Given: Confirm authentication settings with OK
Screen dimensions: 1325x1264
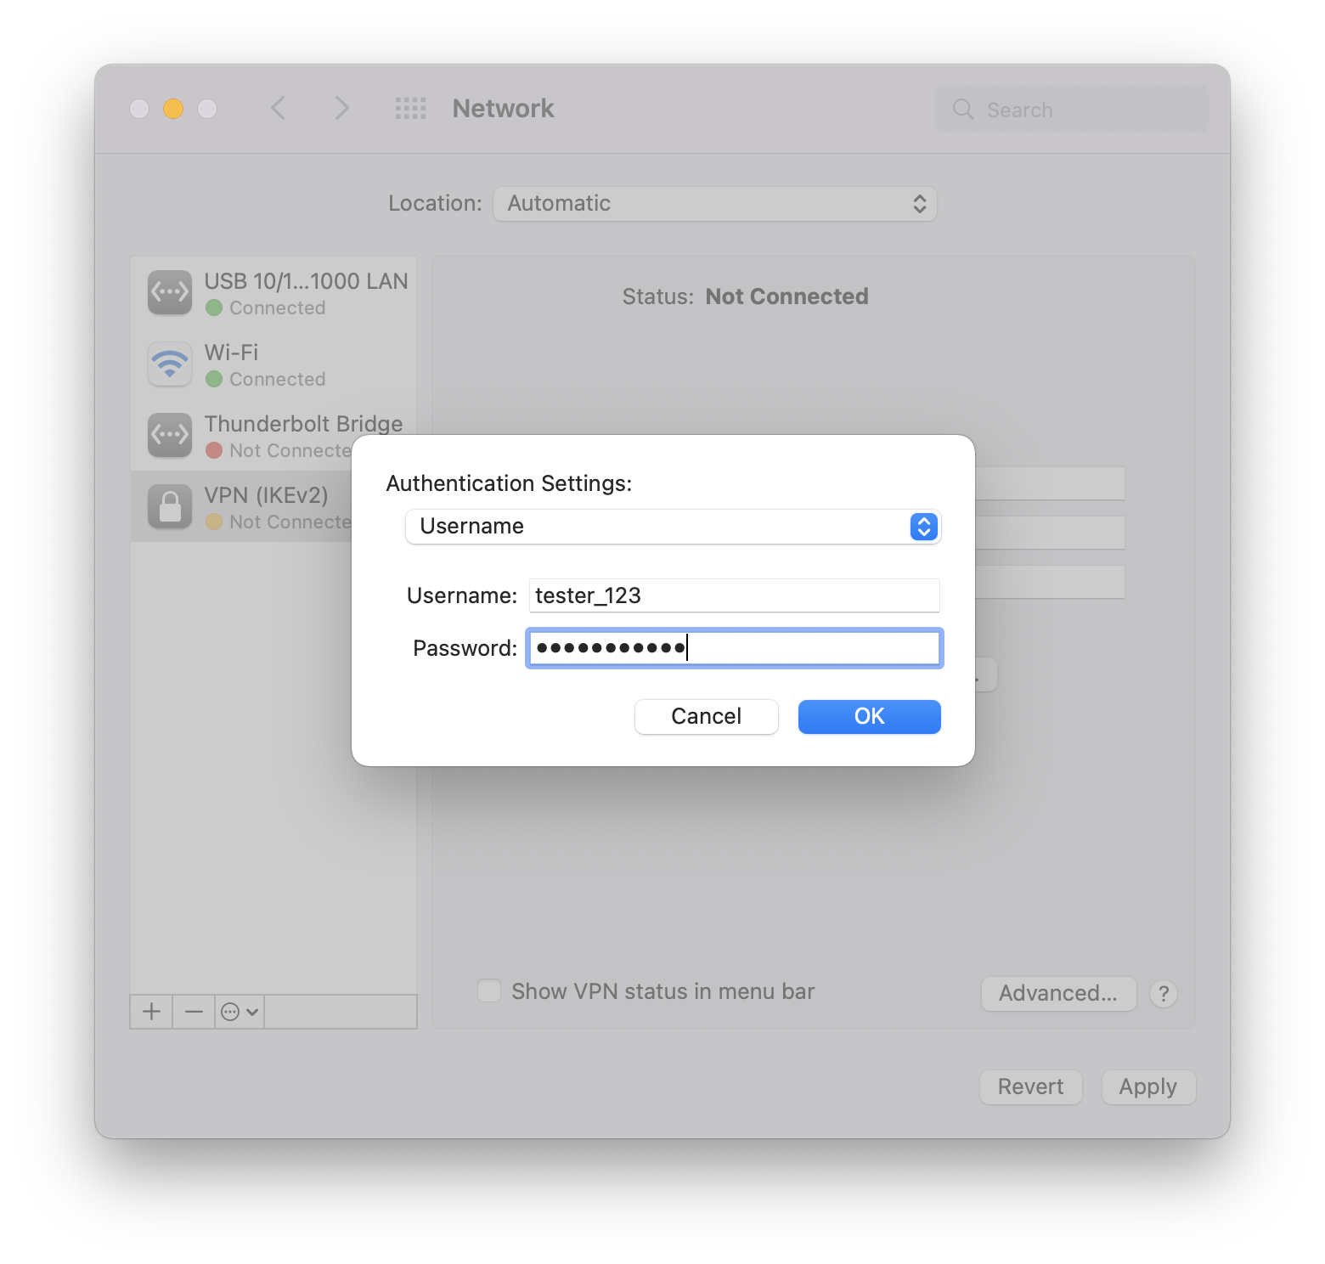Looking at the screenshot, I should coord(870,716).
